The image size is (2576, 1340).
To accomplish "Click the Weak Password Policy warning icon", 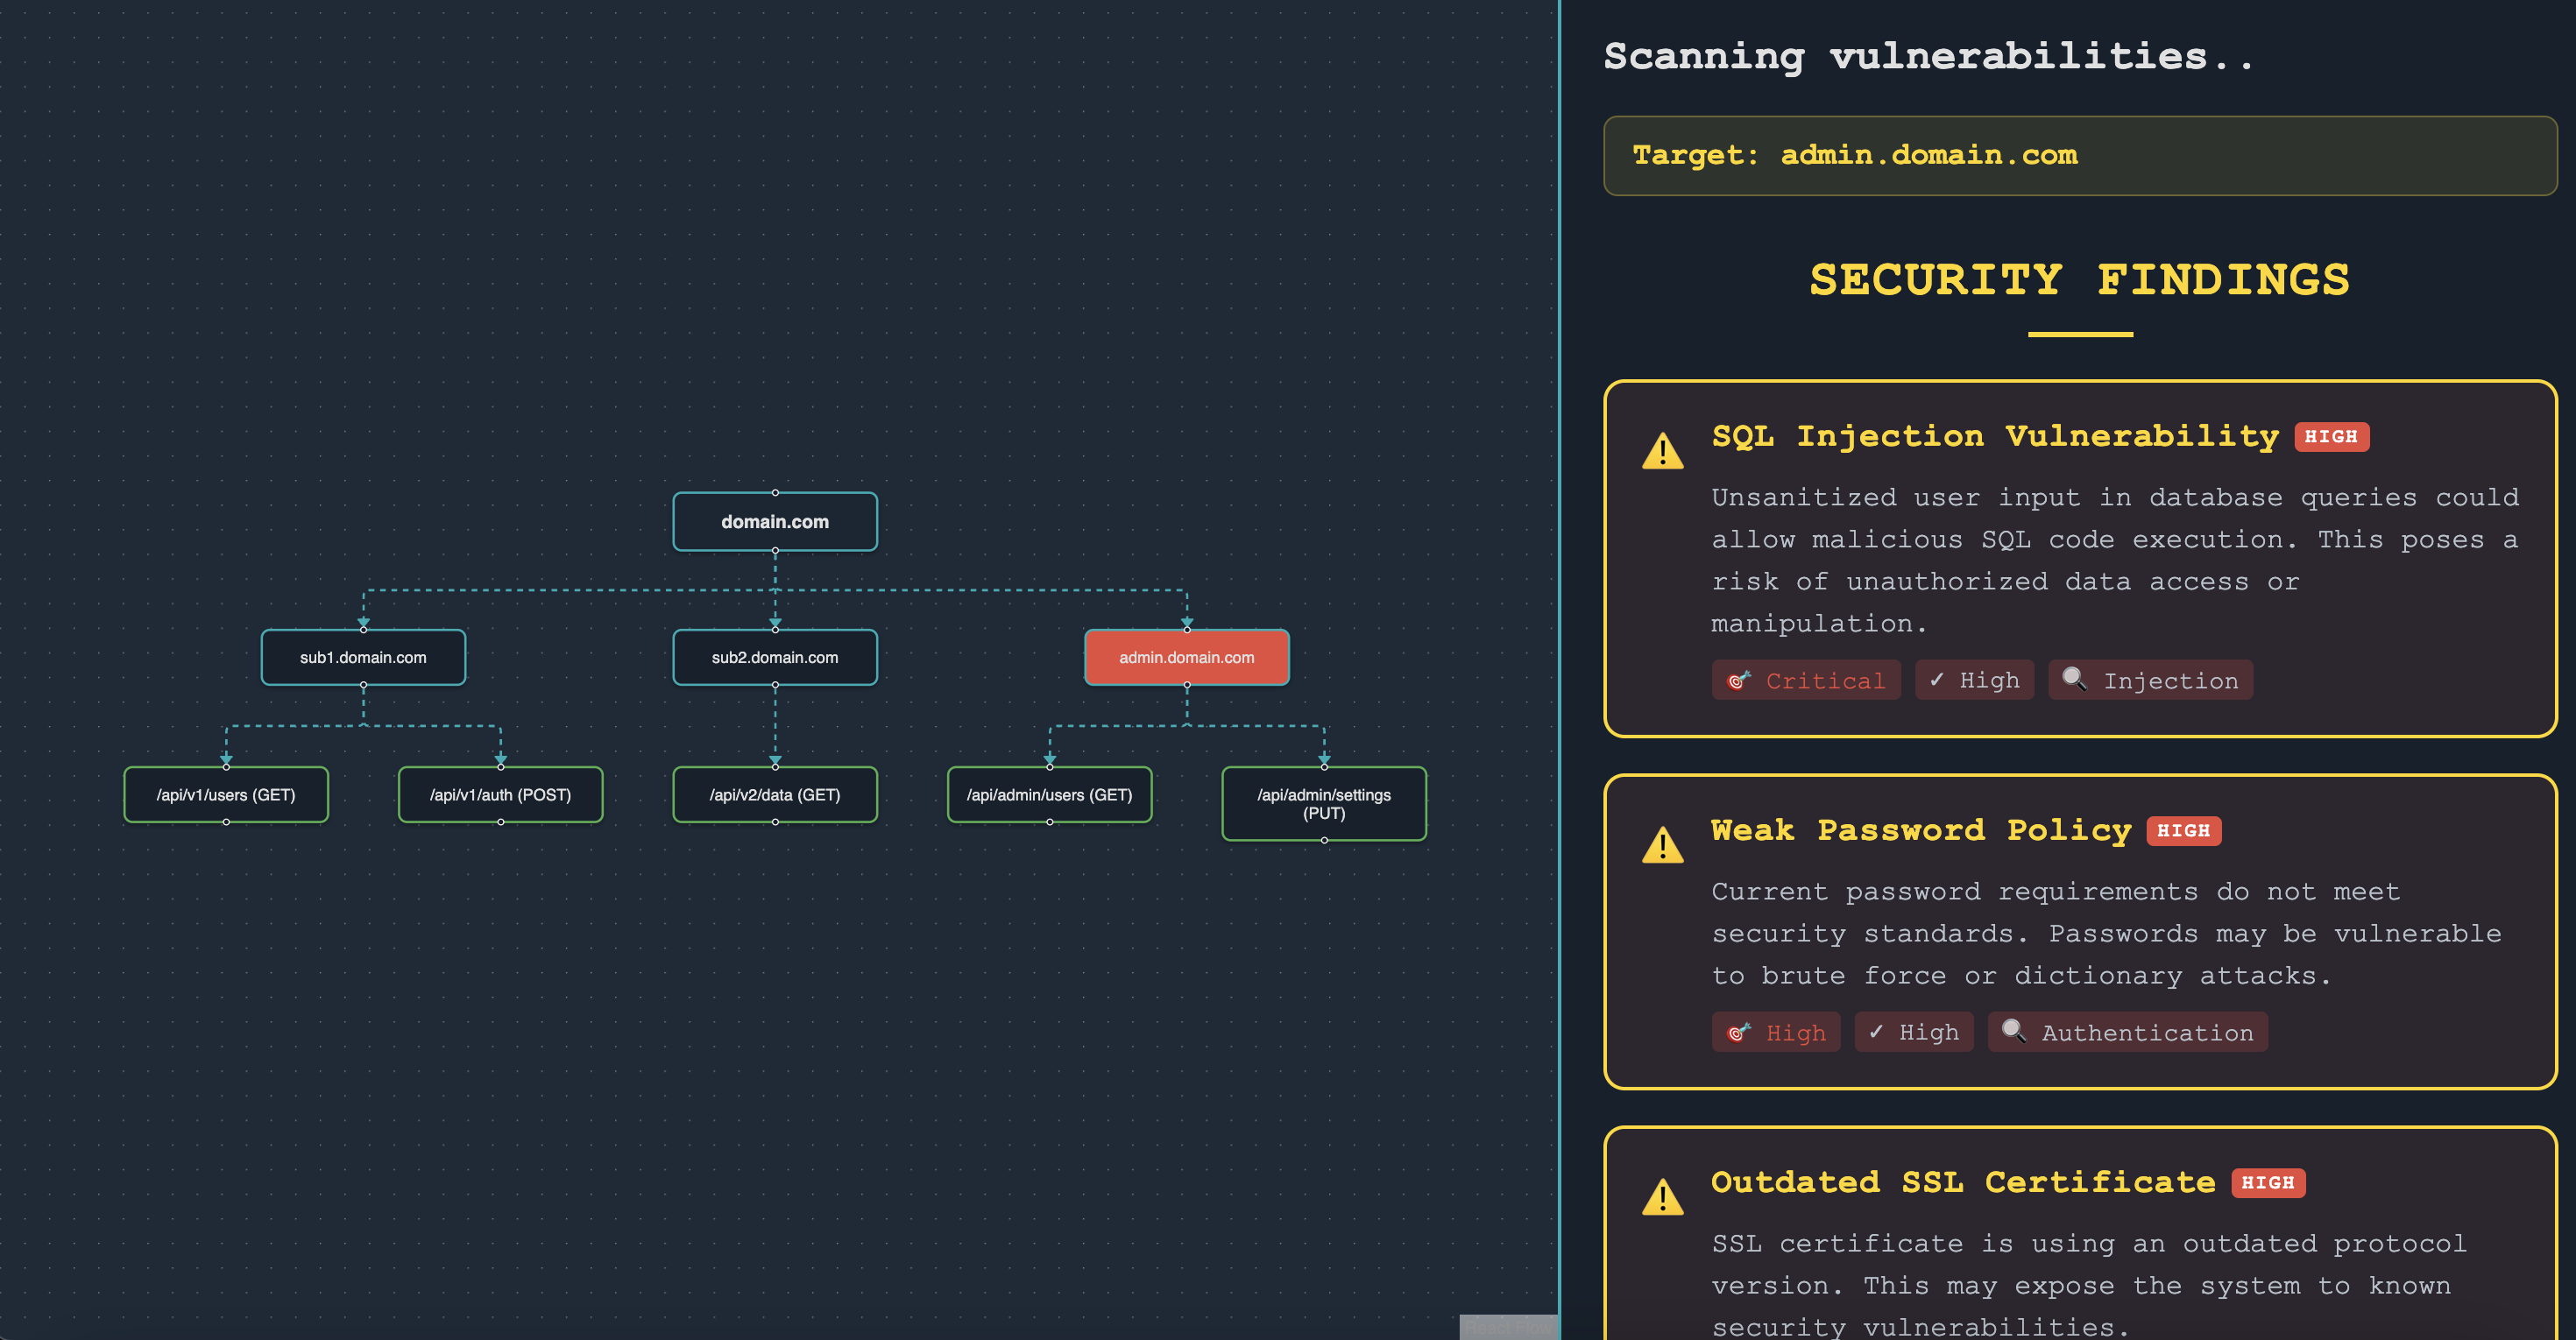I will tap(1662, 845).
